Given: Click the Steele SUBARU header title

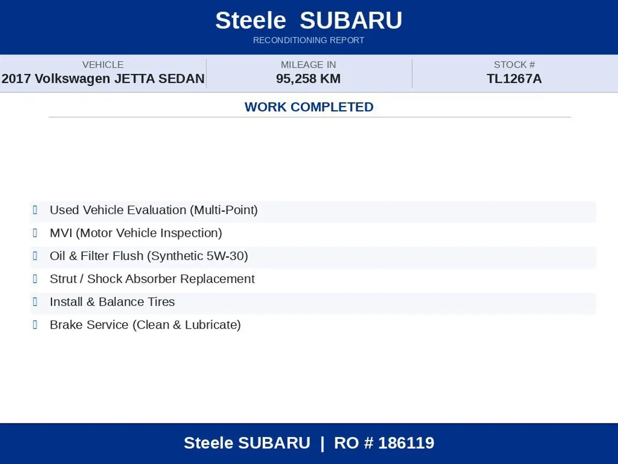Looking at the screenshot, I should (x=309, y=20).
